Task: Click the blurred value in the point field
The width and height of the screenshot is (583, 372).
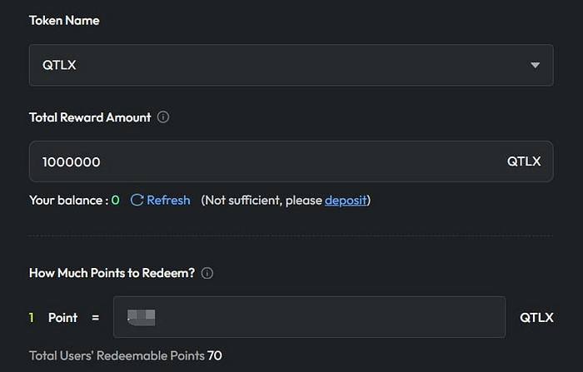Action: tap(142, 317)
